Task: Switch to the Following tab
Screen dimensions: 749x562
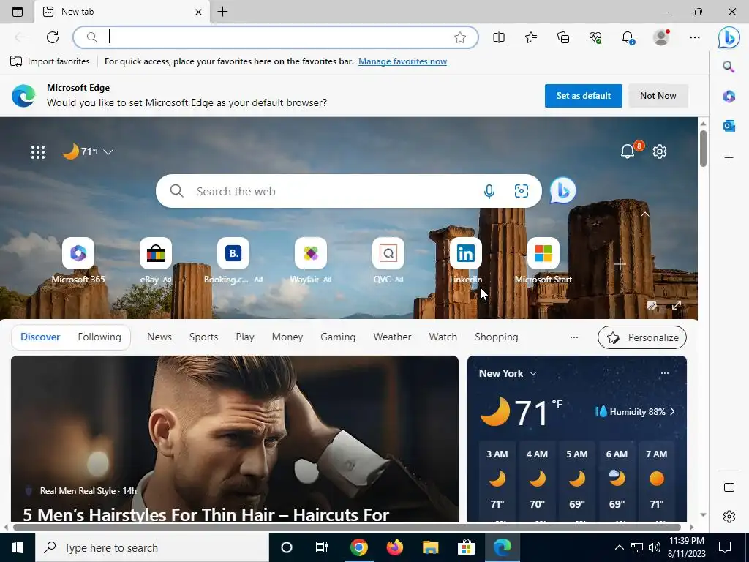Action: [x=99, y=337]
